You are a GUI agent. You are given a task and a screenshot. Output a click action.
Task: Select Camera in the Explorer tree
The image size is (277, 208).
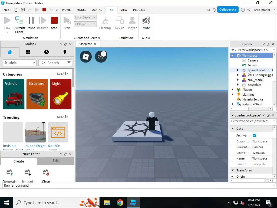253,60
